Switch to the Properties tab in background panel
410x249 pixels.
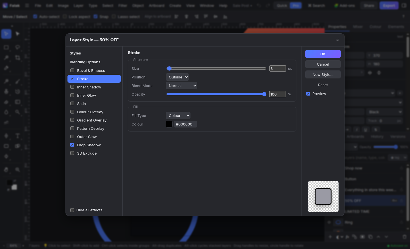(337, 27)
